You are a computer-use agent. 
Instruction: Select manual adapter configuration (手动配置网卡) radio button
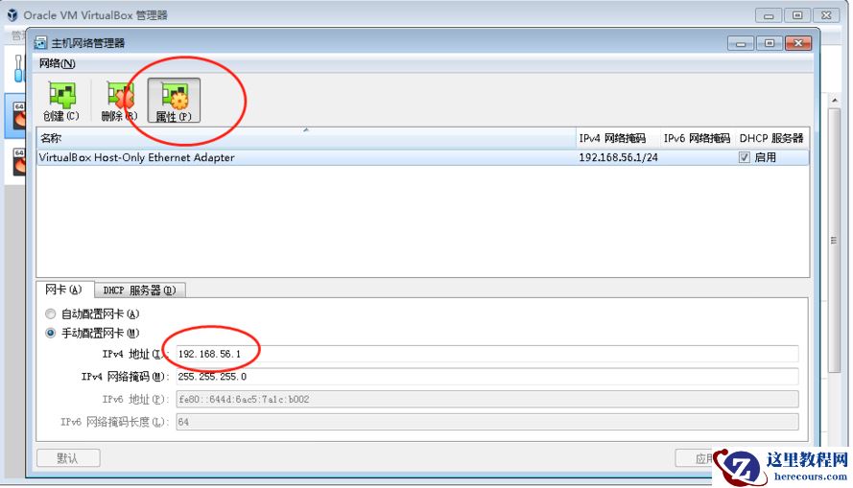[51, 333]
